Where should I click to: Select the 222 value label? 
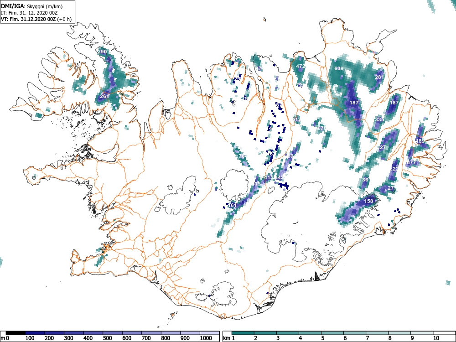coord(394,169)
